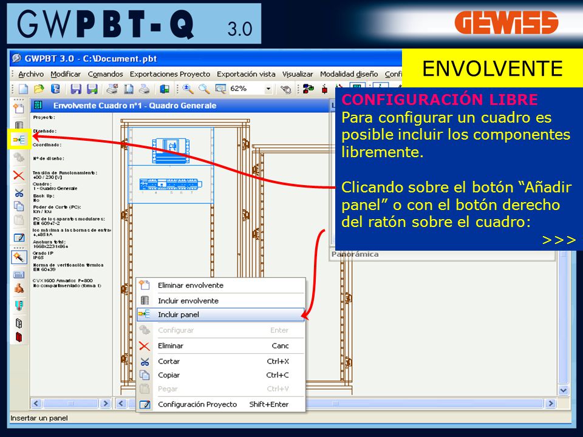This screenshot has width=583, height=437.
Task: Click the Save As floppy icon with green arrow
Action: pos(92,89)
